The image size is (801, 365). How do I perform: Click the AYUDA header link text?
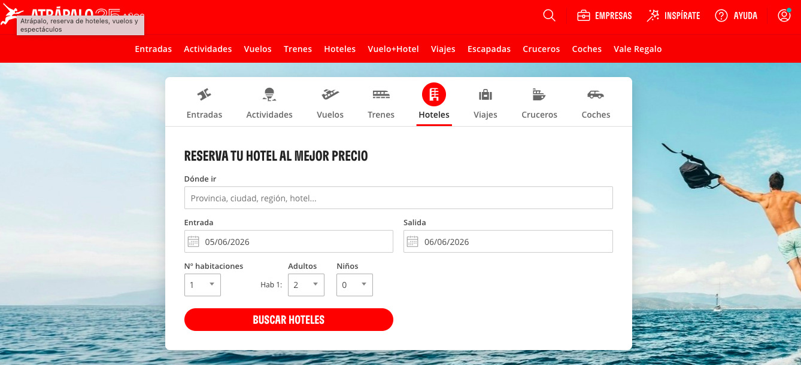(746, 16)
